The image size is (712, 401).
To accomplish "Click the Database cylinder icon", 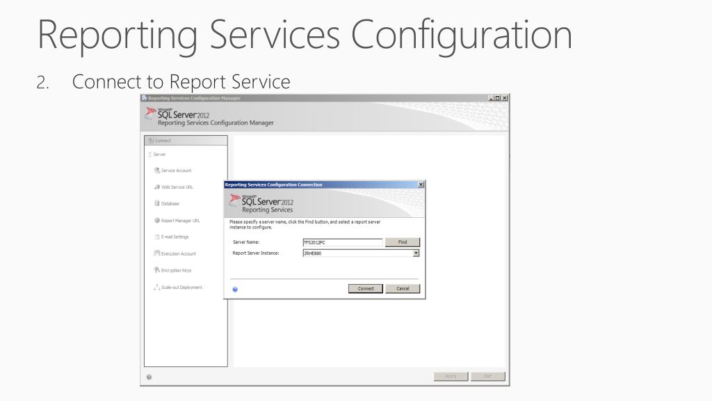I will tap(156, 203).
